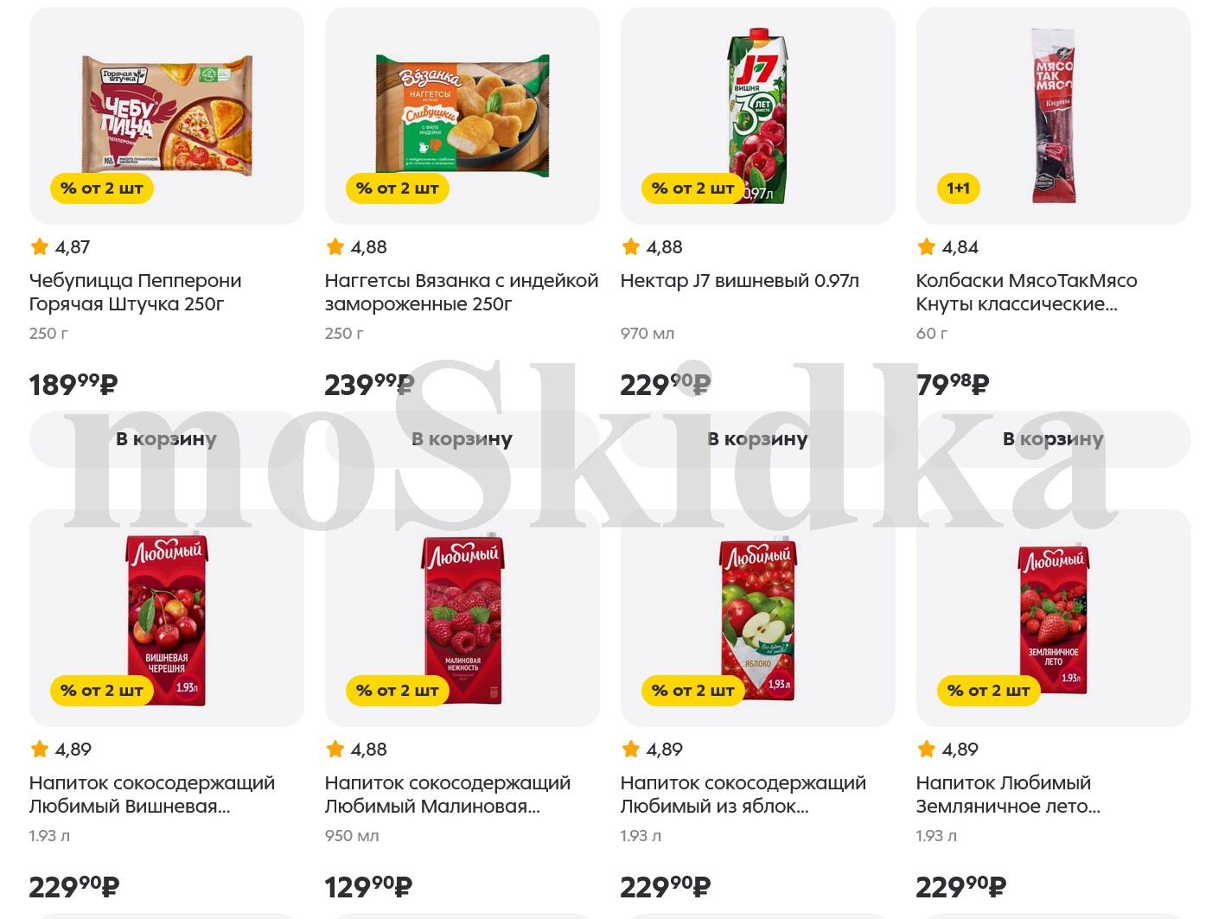Viewport: 1212px width, 919px height.
Task: Add Нектар J7 вишневый to cart
Action: 758,439
